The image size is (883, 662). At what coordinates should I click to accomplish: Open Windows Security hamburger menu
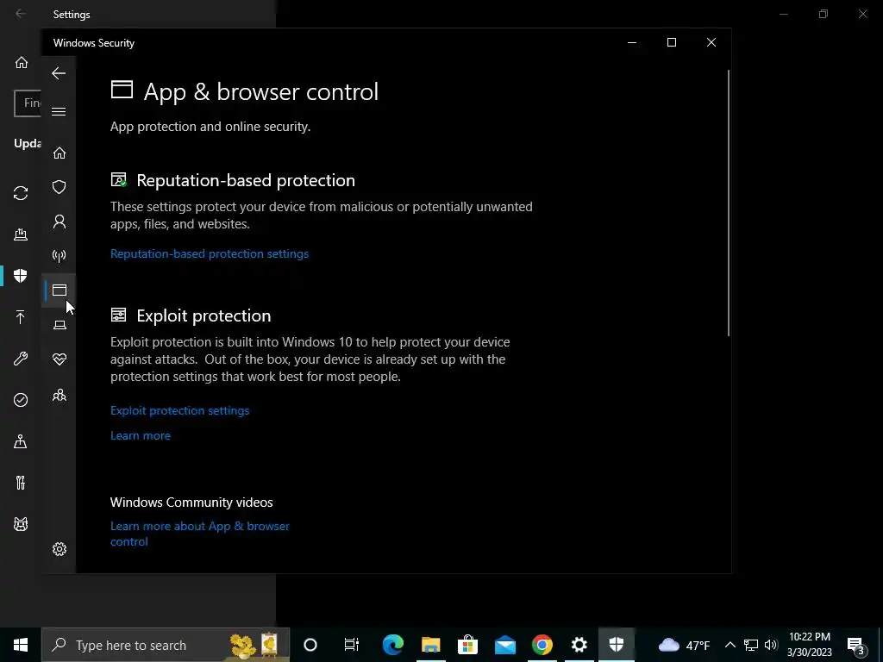59,111
